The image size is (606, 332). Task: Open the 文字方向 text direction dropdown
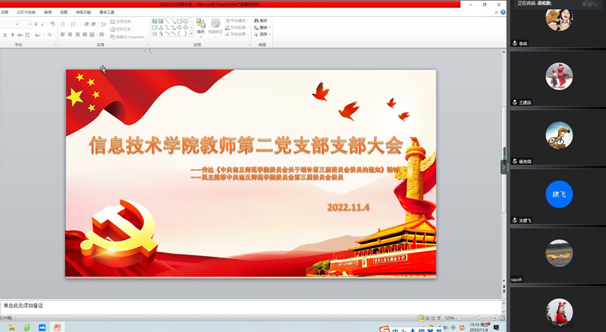[x=127, y=22]
